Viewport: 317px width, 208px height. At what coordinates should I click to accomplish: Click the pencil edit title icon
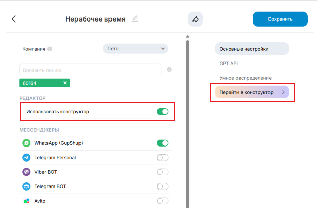135,18
